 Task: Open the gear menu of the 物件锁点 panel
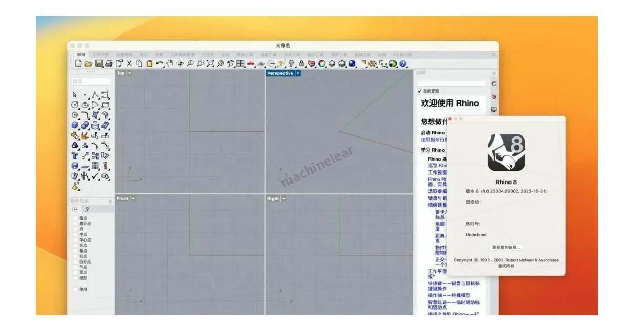point(110,201)
